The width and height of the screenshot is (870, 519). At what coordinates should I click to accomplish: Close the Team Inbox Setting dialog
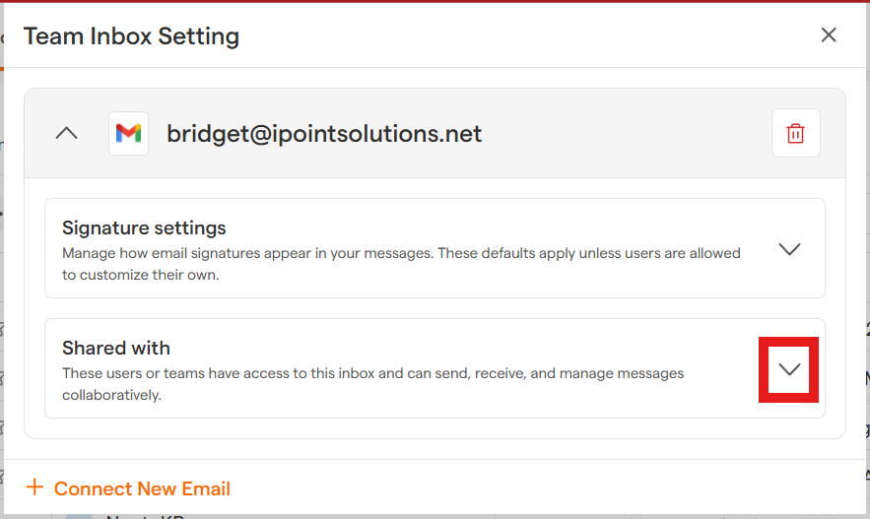pyautogui.click(x=829, y=35)
